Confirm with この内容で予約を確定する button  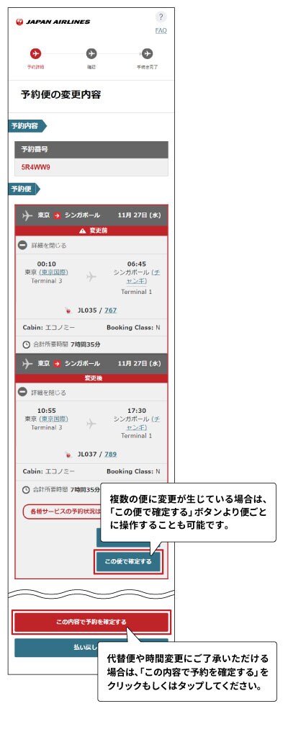pyautogui.click(x=91, y=622)
